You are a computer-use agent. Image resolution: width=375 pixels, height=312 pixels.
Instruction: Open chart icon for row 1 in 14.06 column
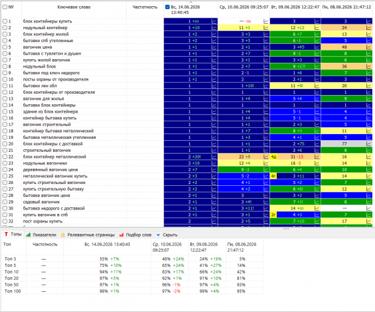point(214,21)
